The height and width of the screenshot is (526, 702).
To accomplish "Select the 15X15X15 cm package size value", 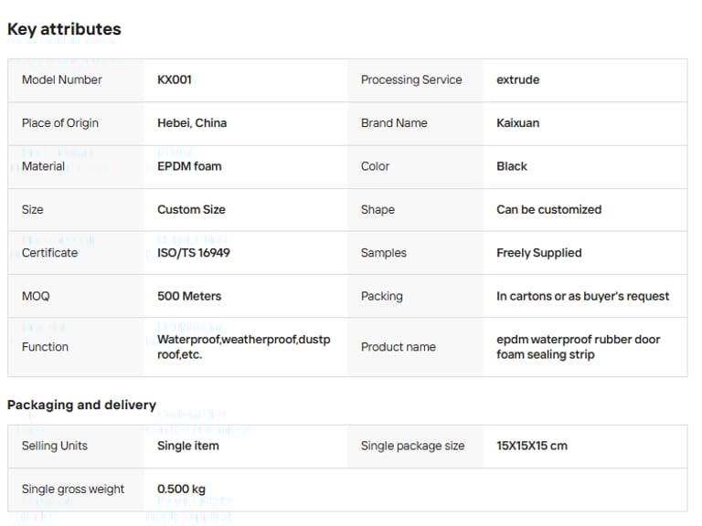I will click(x=532, y=446).
